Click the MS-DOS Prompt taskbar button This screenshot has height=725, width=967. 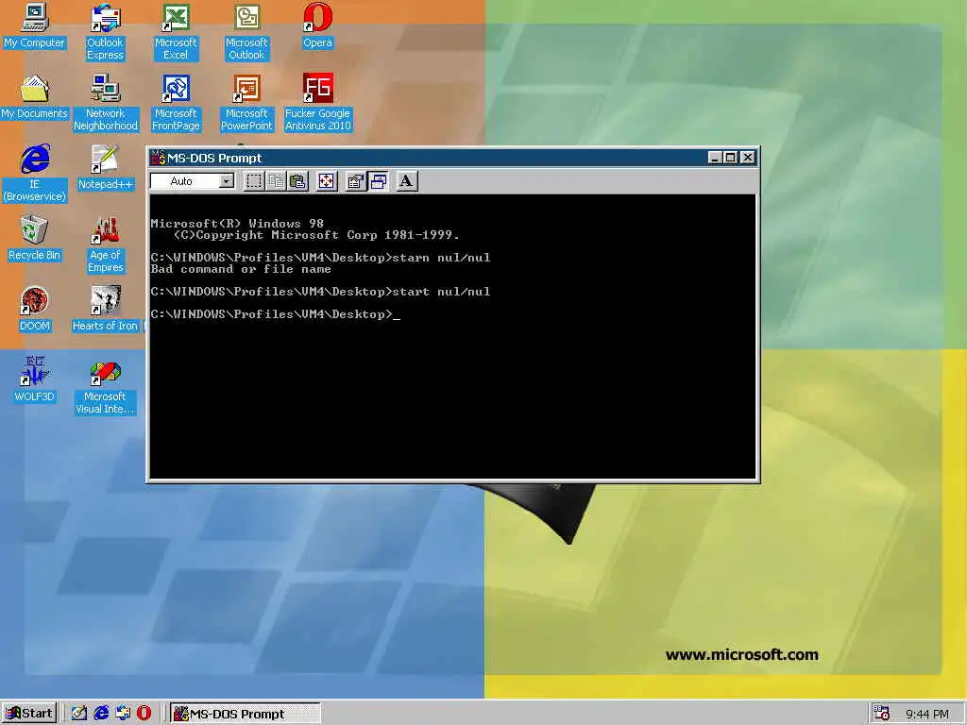pyautogui.click(x=245, y=714)
